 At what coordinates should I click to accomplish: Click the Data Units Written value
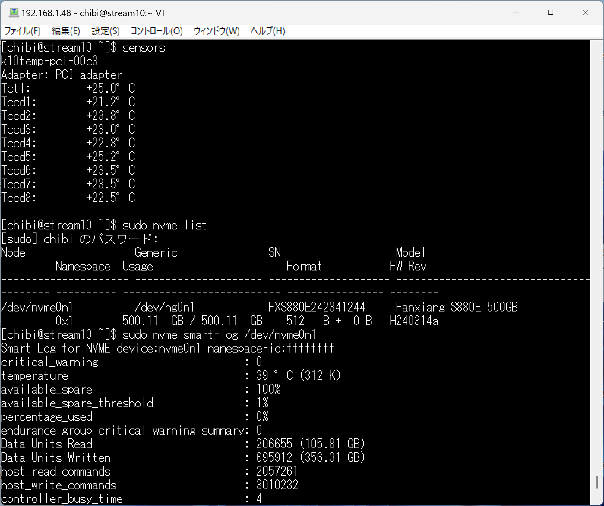pos(310,457)
